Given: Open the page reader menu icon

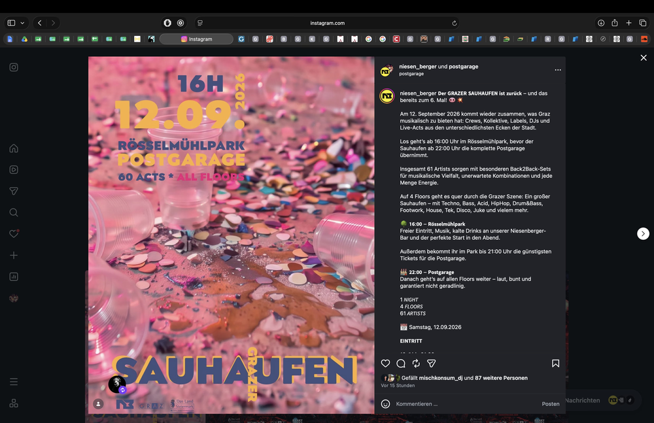Looking at the screenshot, I should coord(199,23).
